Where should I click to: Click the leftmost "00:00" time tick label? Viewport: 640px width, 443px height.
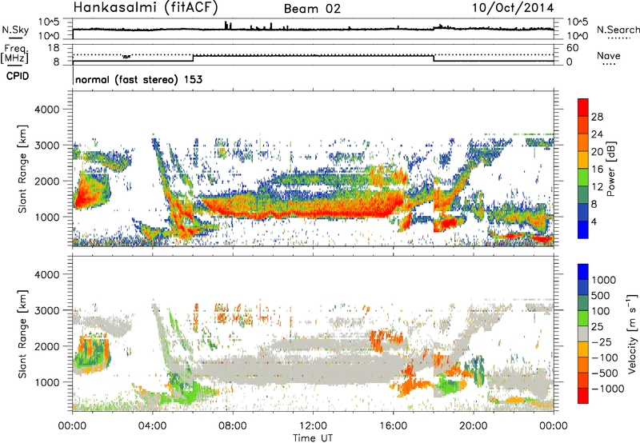pos(72,426)
